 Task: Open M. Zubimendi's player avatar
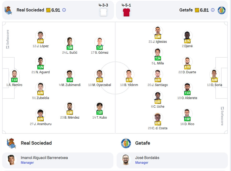pos(70,75)
